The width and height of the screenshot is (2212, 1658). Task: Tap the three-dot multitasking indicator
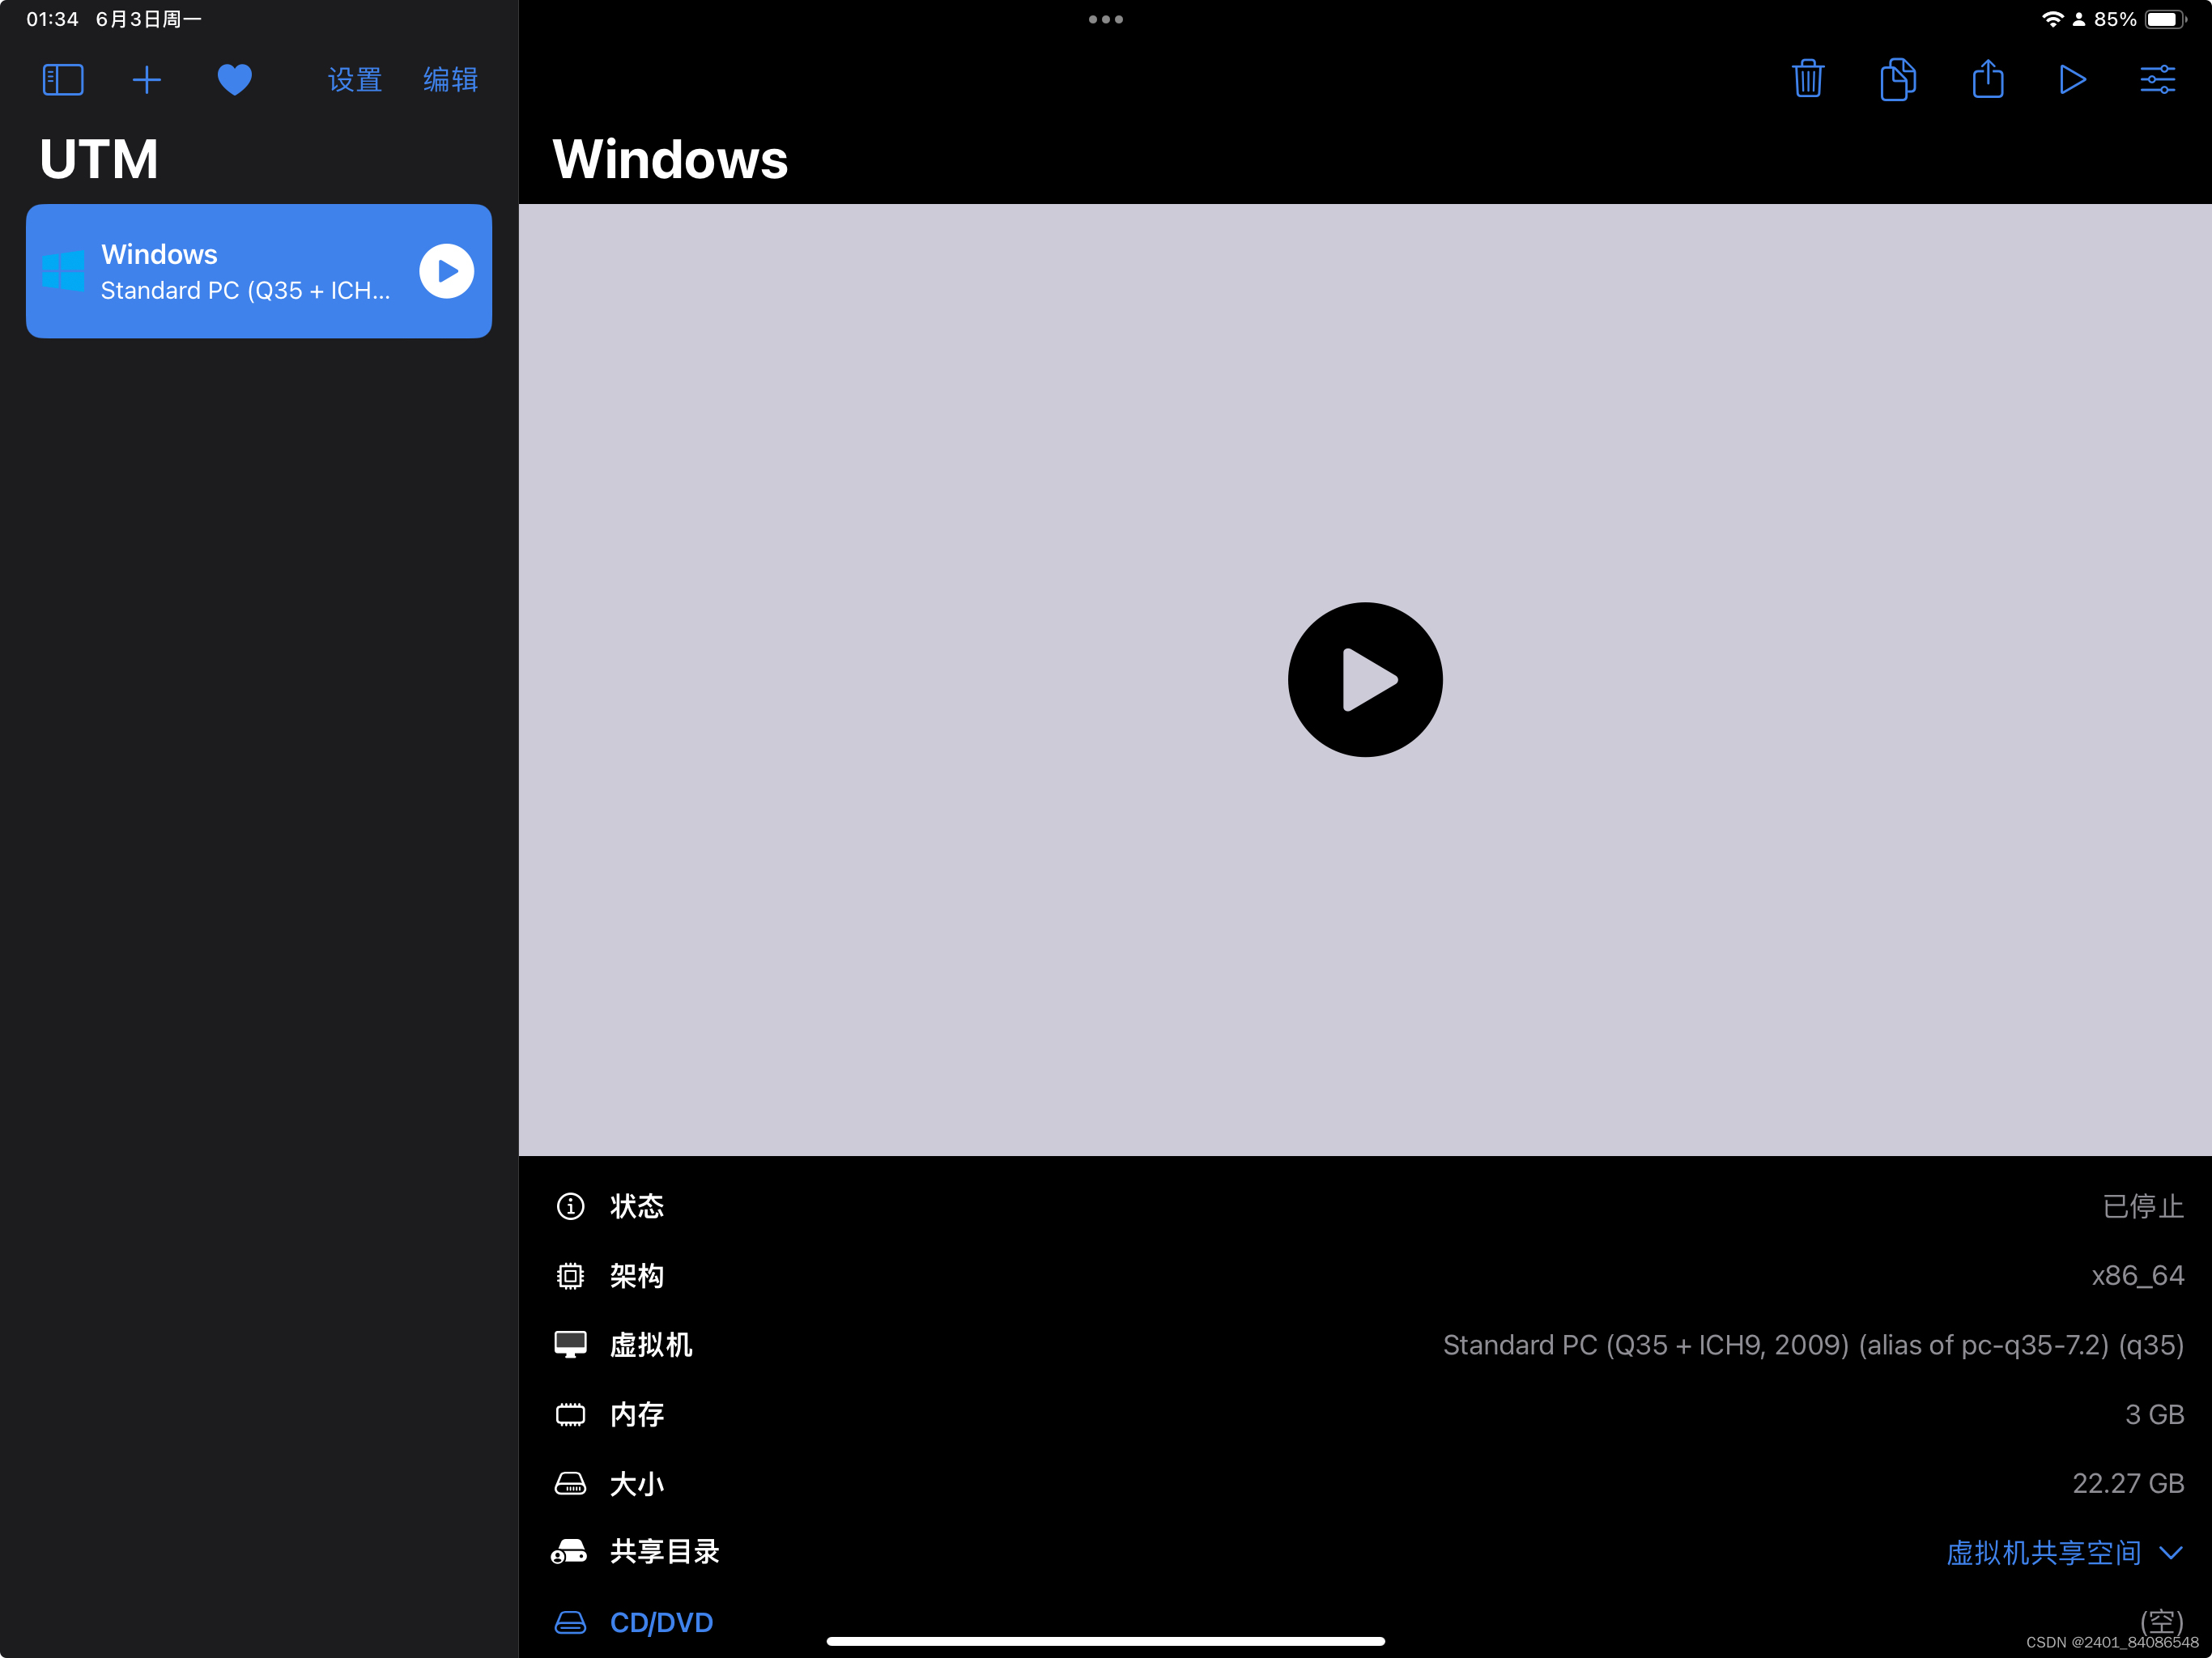click(1105, 19)
